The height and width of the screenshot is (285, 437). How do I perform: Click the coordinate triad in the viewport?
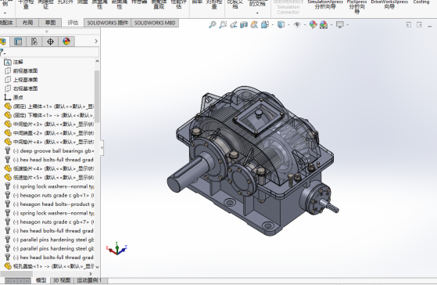116,248
